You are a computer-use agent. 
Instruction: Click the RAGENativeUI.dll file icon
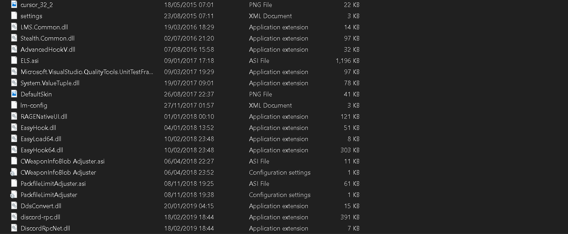coord(14,116)
